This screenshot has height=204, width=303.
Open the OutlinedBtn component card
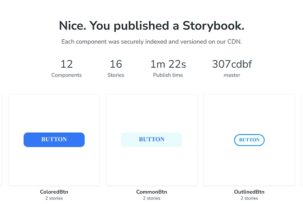249,140
